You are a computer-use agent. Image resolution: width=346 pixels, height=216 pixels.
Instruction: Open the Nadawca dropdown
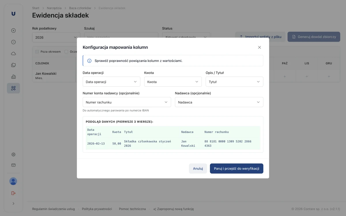[x=219, y=102]
